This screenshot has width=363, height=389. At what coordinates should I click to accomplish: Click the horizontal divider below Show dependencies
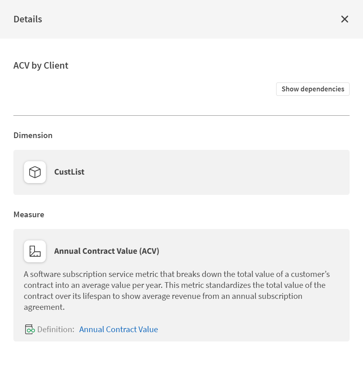(181, 115)
